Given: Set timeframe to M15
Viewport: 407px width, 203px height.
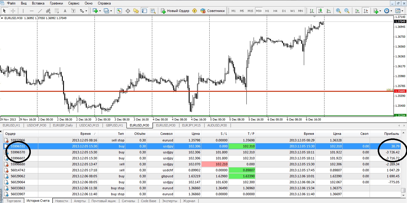Looking at the screenshot, I should (250, 11).
